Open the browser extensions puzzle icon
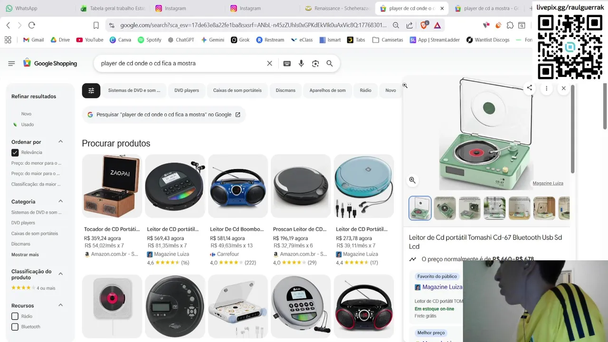 click(x=510, y=25)
